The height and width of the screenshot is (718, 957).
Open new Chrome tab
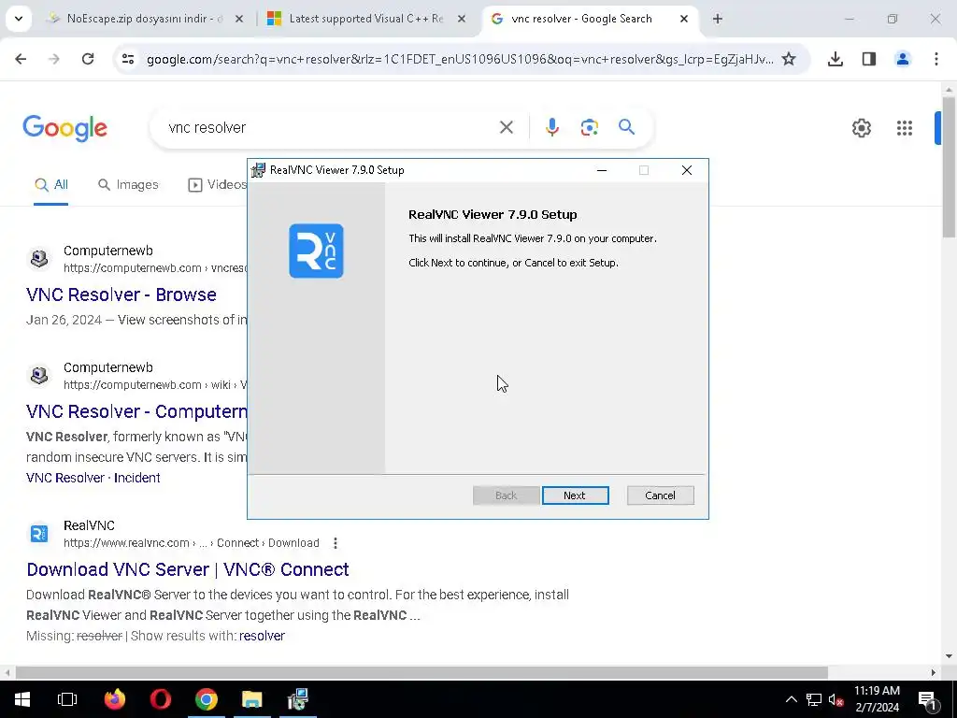[x=717, y=19]
